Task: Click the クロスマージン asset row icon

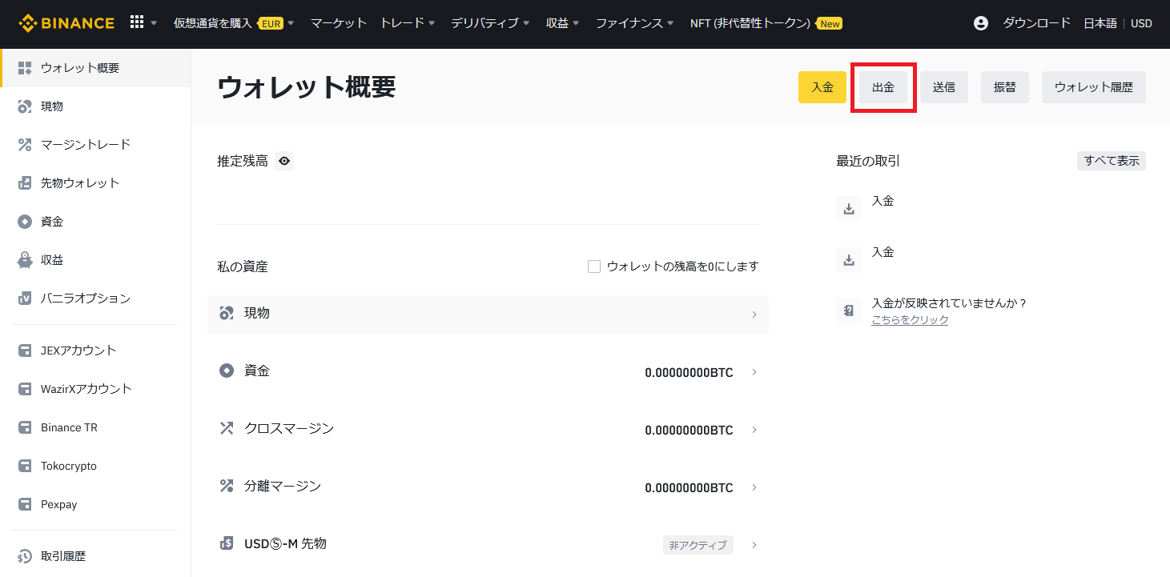Action: (x=227, y=428)
